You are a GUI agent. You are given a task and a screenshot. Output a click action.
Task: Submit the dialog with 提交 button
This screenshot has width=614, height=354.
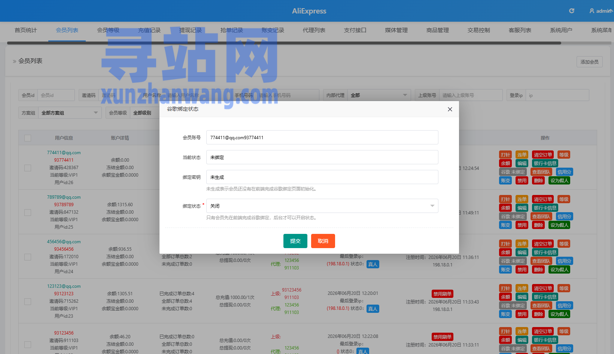(x=295, y=241)
